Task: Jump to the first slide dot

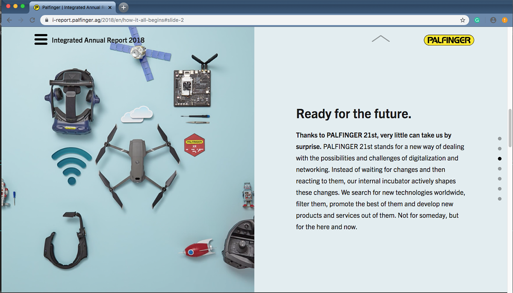Action: point(499,139)
